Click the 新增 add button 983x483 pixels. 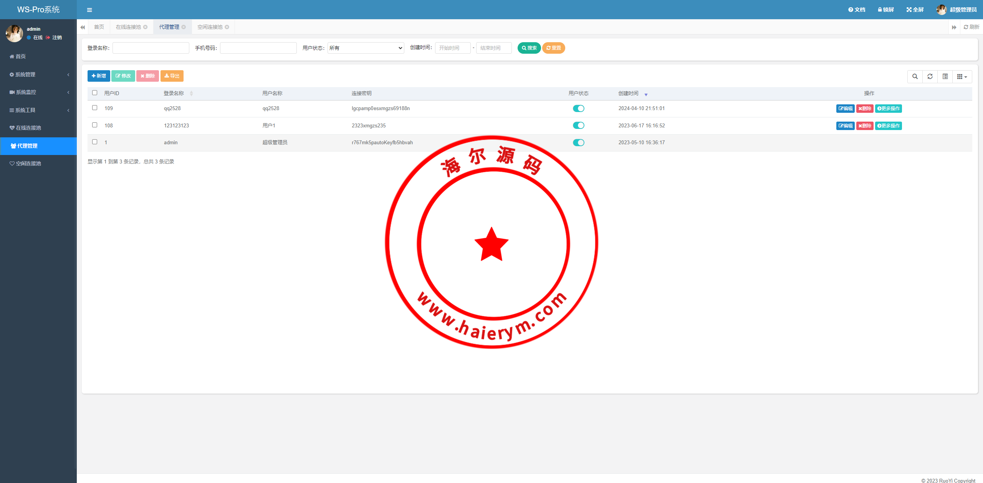[99, 76]
